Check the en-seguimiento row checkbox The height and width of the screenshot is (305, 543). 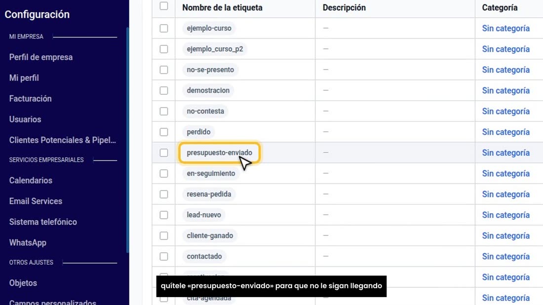click(x=164, y=173)
